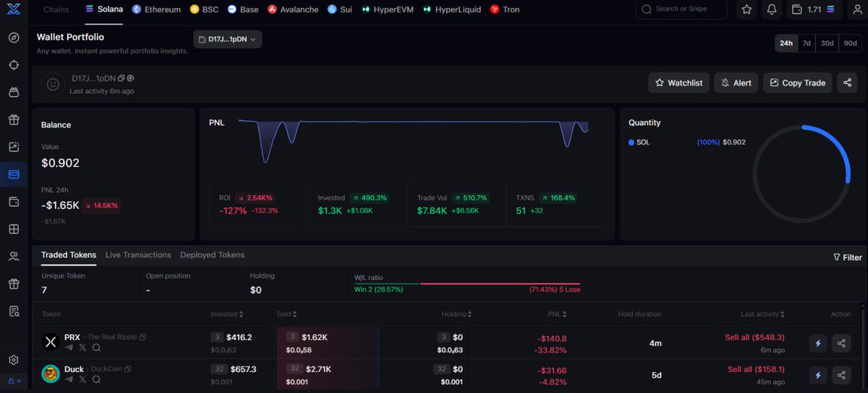Click PRX quick-trade lightning button
Image resolution: width=868 pixels, height=393 pixels.
coord(818,343)
